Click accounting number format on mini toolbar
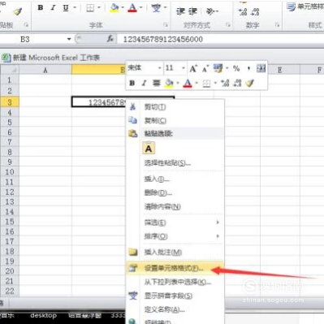 point(218,68)
